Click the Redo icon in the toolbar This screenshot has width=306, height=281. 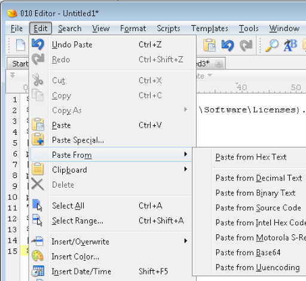[246, 45]
